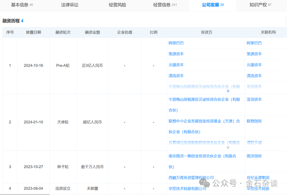Switch to the 法律诉讼 tab

[x=70, y=5]
